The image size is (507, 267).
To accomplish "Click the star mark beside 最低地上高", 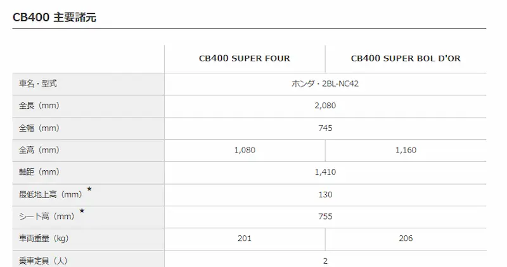I will point(89,189).
